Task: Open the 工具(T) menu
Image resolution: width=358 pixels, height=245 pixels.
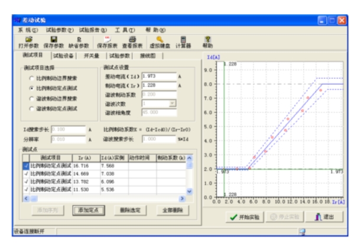Action: [x=125, y=30]
